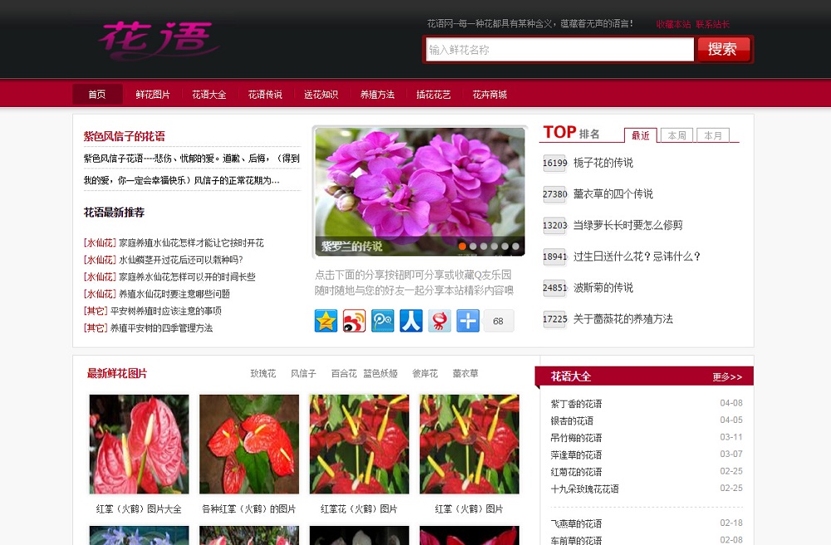
Task: Filter pictures by the 蓝色妖姬 link
Action: [x=381, y=373]
